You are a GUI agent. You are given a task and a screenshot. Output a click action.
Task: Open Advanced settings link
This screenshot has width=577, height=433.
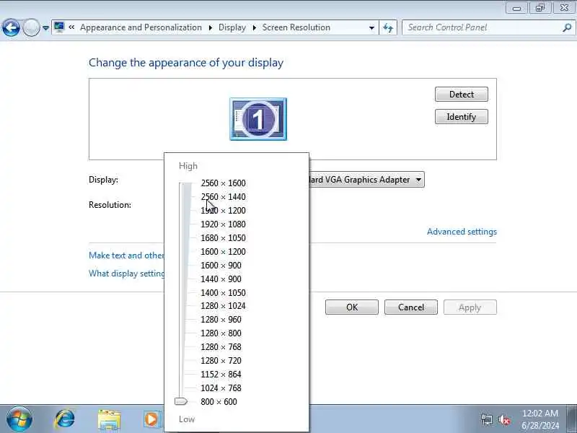pyautogui.click(x=462, y=232)
